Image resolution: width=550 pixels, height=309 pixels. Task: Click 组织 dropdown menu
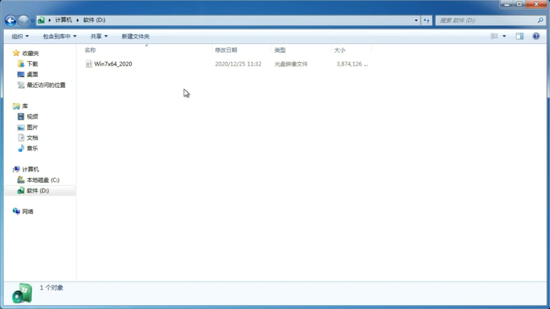coord(20,36)
